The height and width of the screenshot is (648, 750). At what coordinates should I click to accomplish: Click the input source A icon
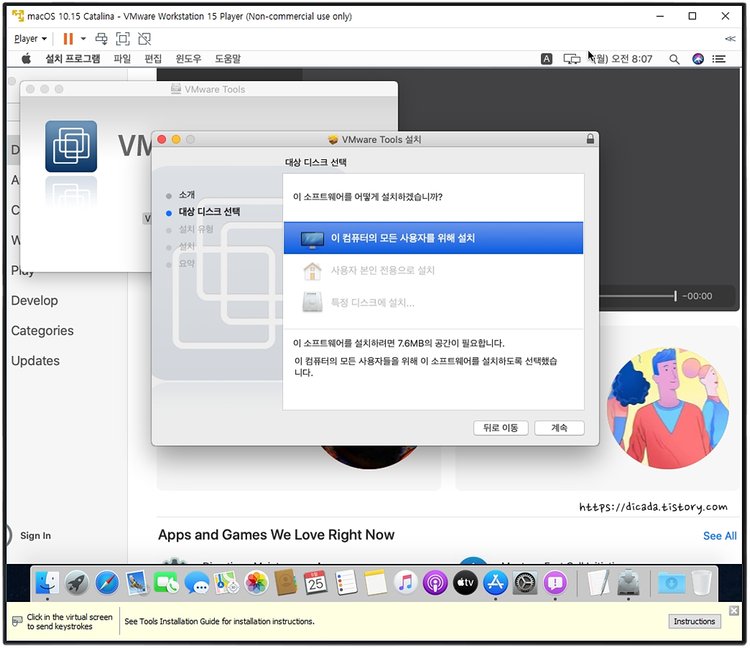546,59
